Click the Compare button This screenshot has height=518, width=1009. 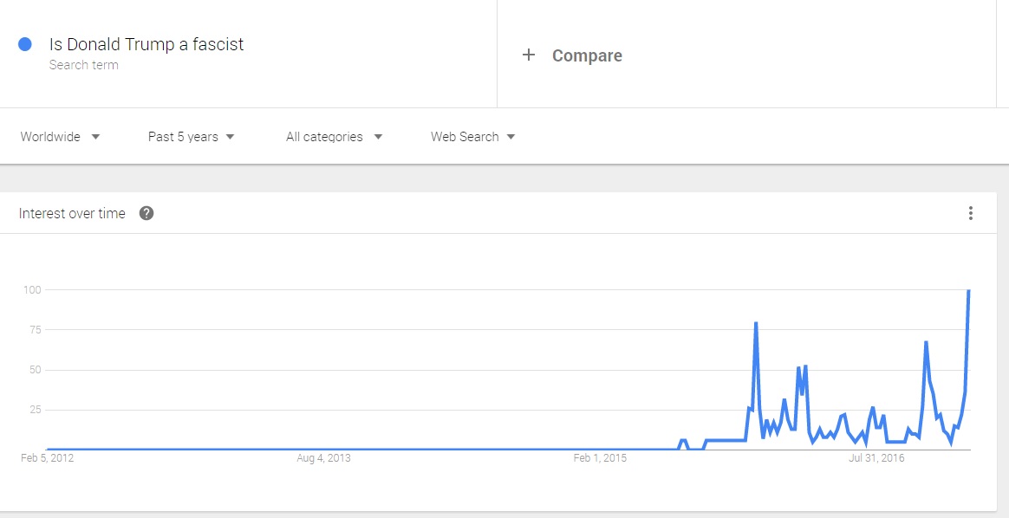click(x=587, y=56)
